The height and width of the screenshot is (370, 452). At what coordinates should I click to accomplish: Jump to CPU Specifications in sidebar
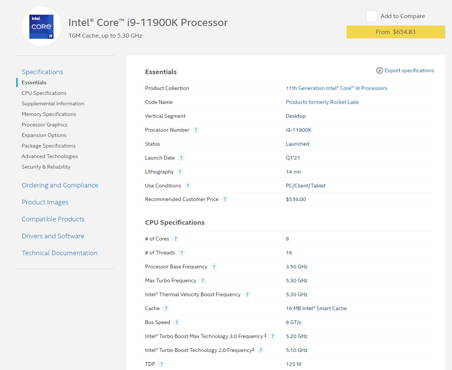point(44,93)
